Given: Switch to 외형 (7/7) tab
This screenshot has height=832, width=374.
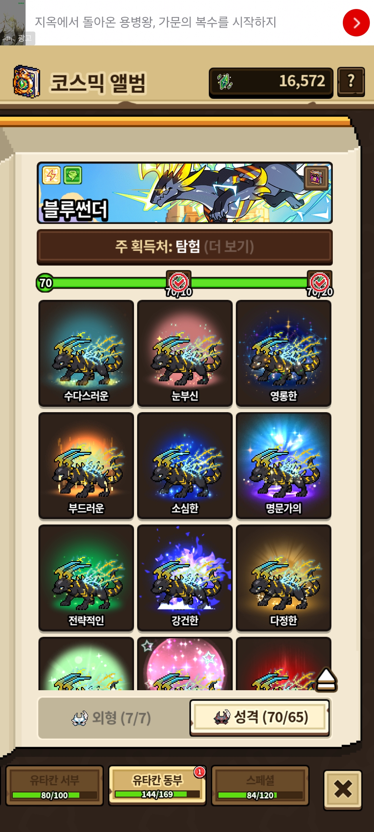Looking at the screenshot, I should point(112,718).
